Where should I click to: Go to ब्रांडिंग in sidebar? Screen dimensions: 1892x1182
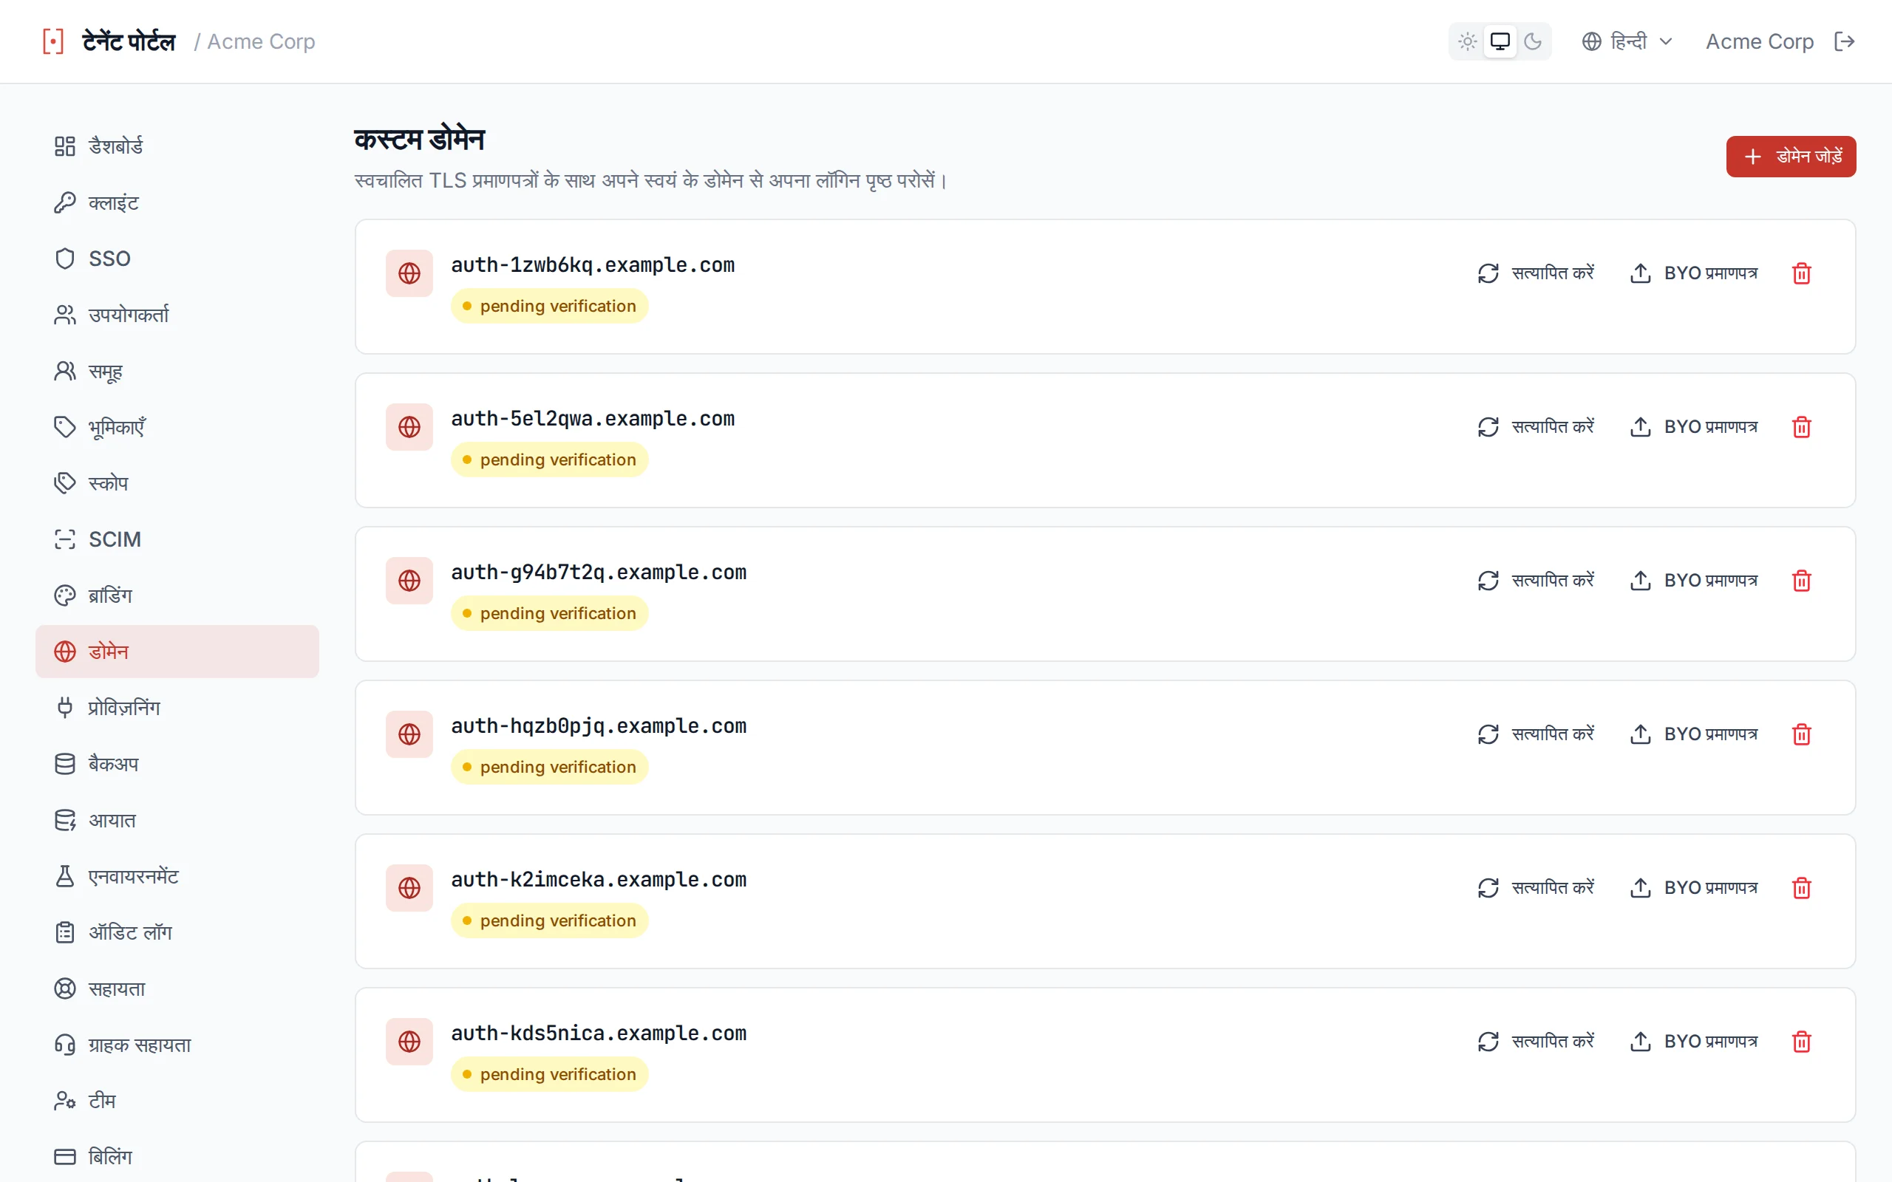click(x=177, y=595)
